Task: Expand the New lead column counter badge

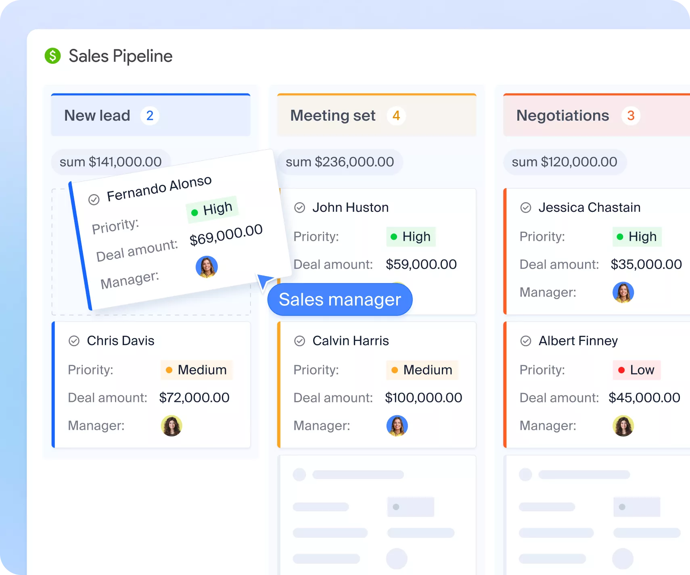Action: tap(150, 115)
